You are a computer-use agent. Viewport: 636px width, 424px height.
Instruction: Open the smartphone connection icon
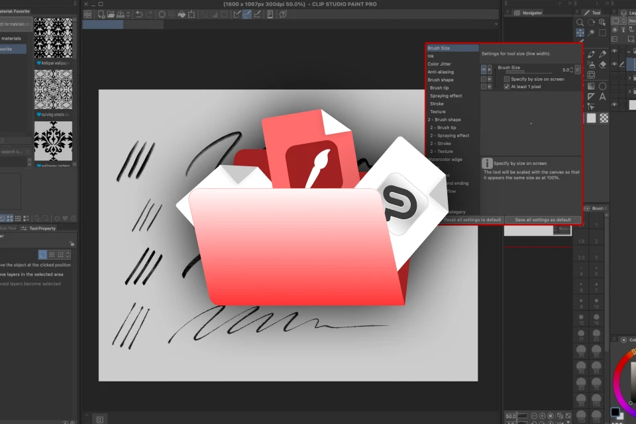[270, 14]
